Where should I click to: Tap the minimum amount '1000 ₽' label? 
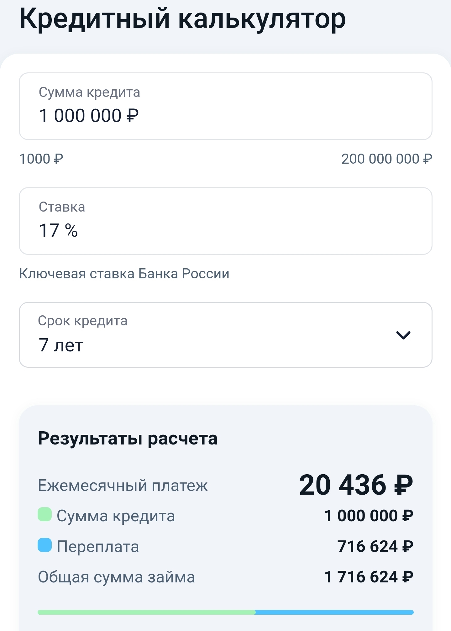click(41, 159)
